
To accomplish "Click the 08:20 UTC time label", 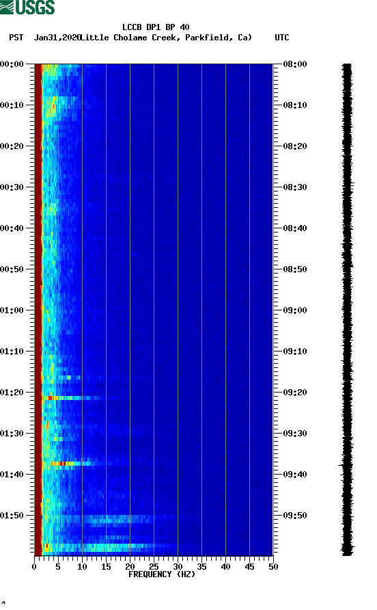I will click(295, 146).
